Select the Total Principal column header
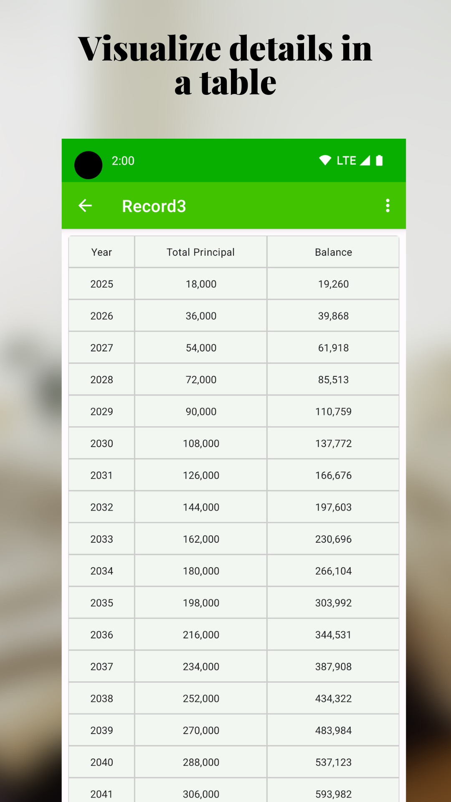Image resolution: width=451 pixels, height=802 pixels. click(201, 252)
